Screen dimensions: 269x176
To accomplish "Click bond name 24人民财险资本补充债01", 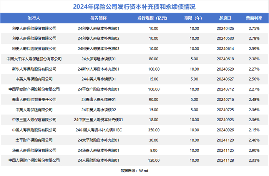I will click(98, 160).
